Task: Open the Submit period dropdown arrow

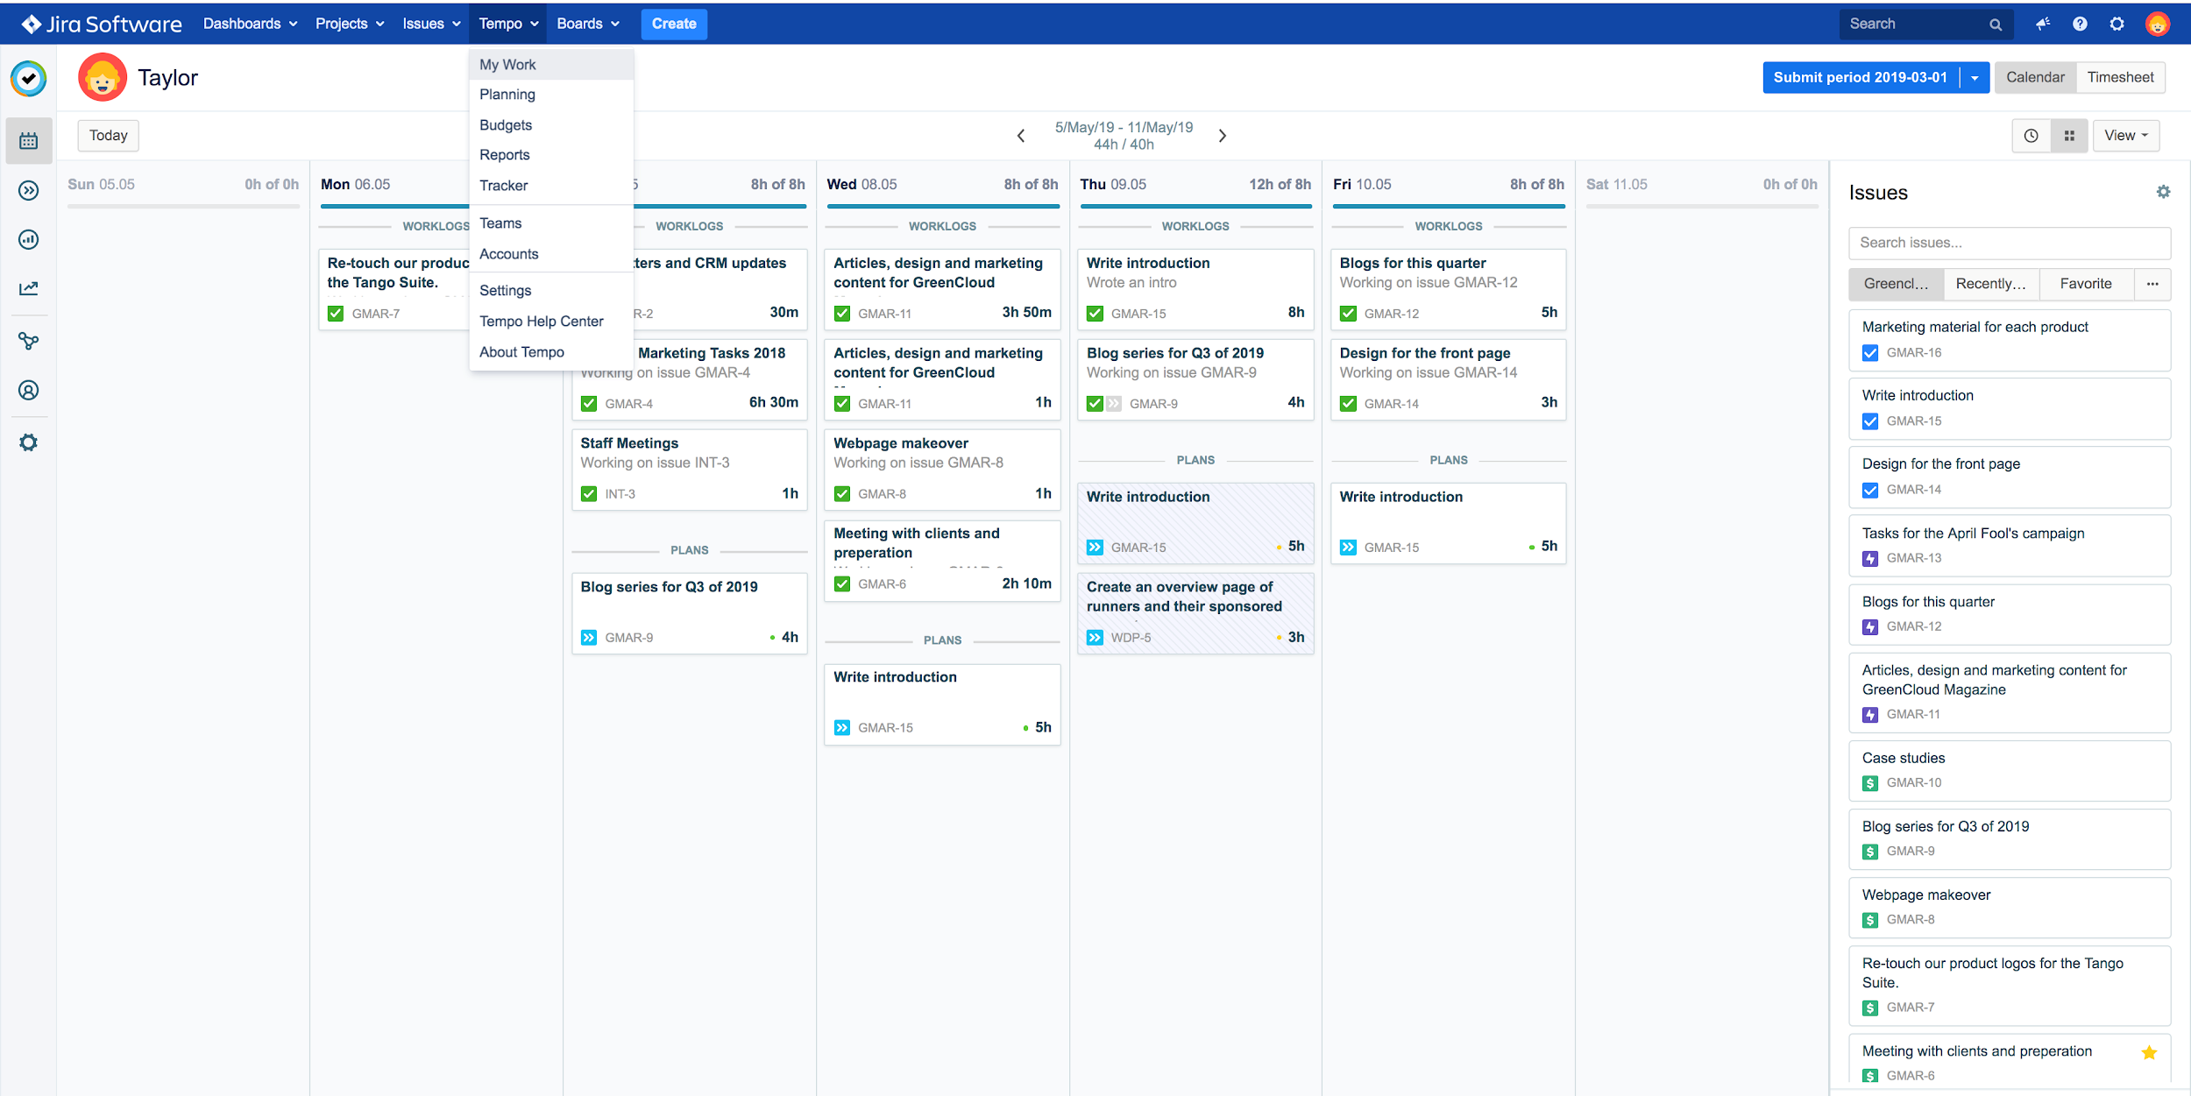Action: tap(1974, 77)
